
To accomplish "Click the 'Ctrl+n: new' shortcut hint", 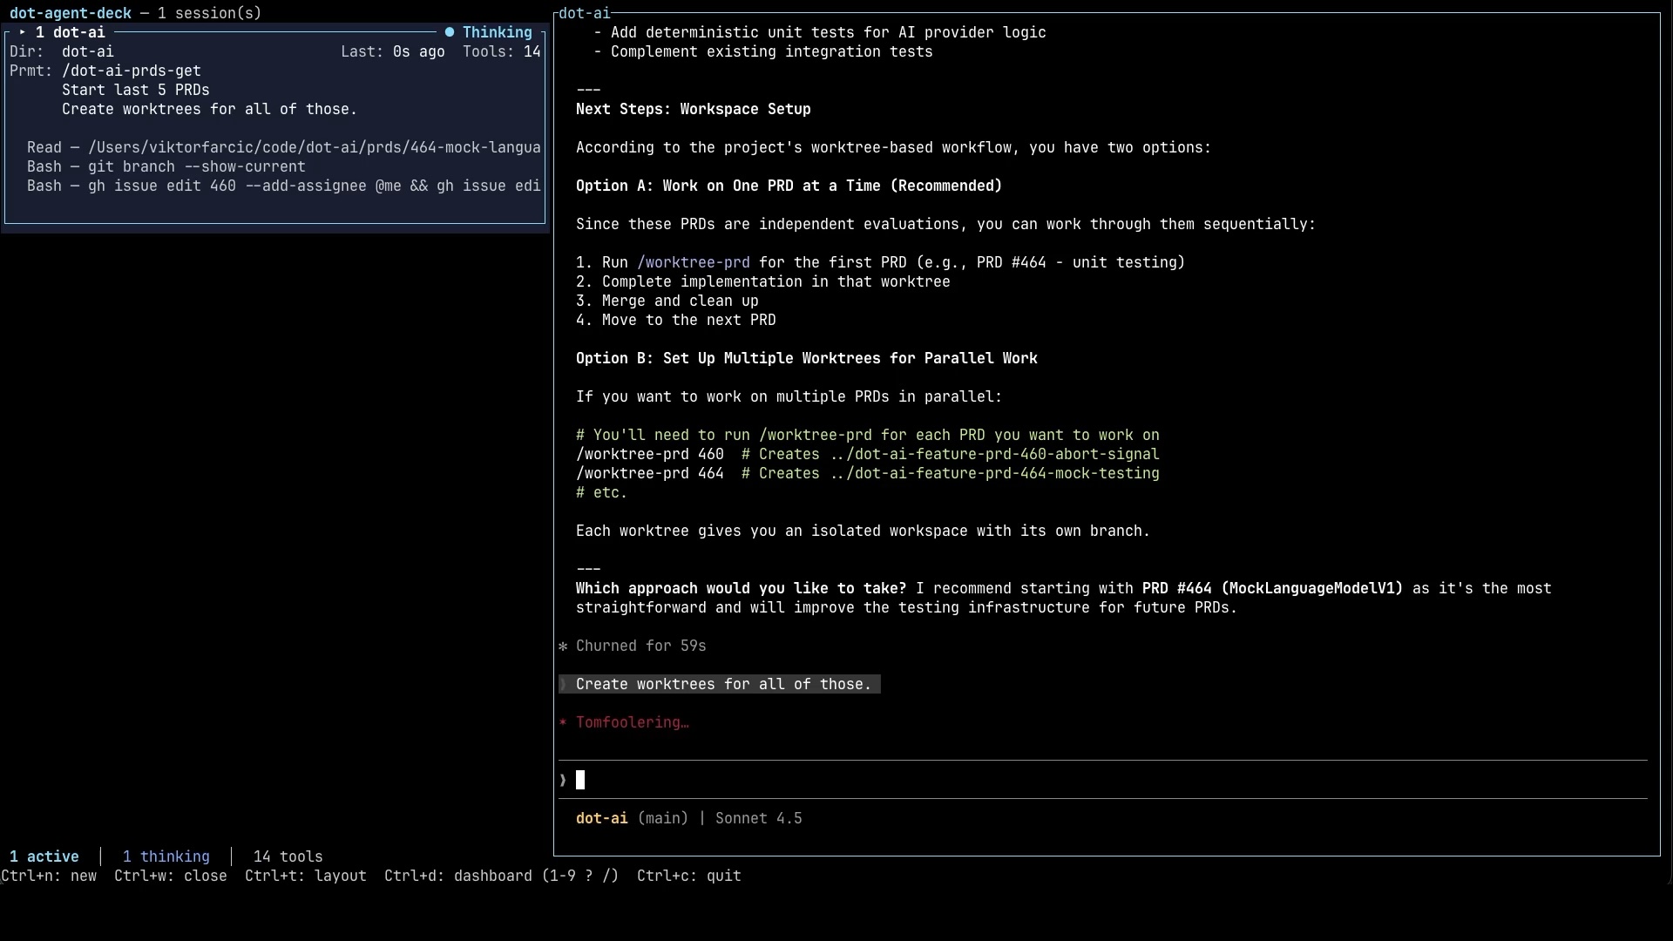I will (49, 876).
